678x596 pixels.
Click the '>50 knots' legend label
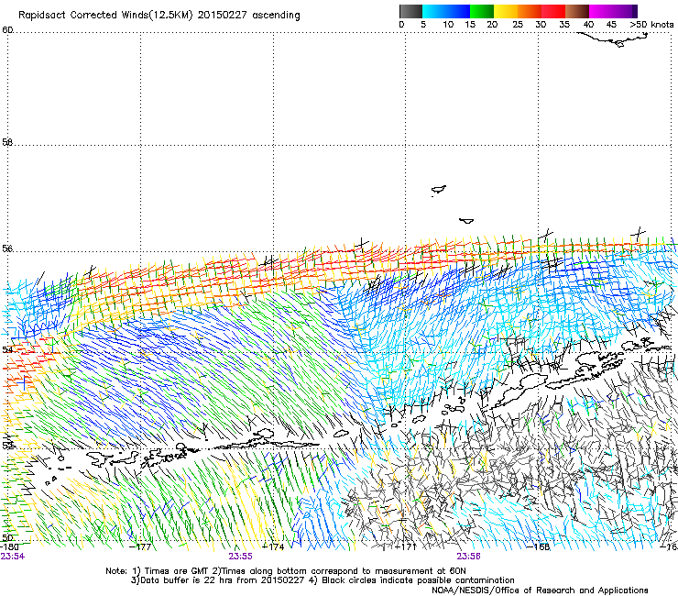tap(651, 25)
